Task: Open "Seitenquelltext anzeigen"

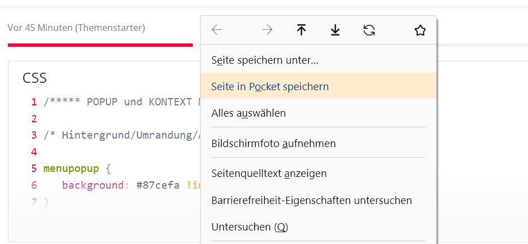Action: [x=269, y=173]
